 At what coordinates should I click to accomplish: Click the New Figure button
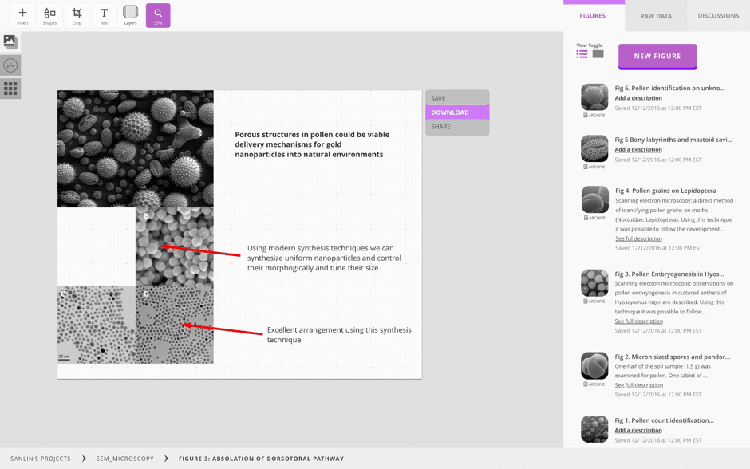pyautogui.click(x=657, y=56)
